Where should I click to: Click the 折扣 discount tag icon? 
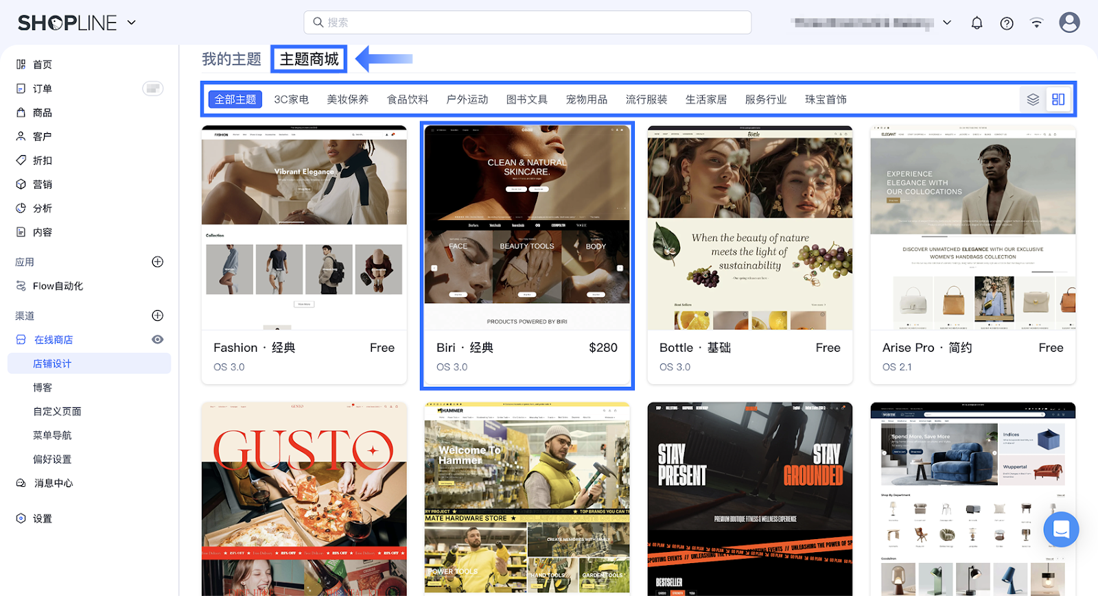click(x=21, y=160)
